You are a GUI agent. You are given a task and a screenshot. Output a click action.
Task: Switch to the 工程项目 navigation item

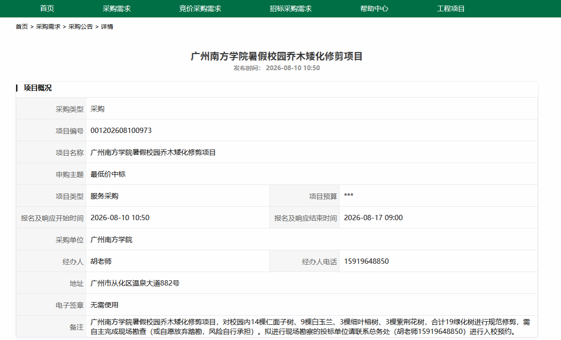[x=451, y=9]
